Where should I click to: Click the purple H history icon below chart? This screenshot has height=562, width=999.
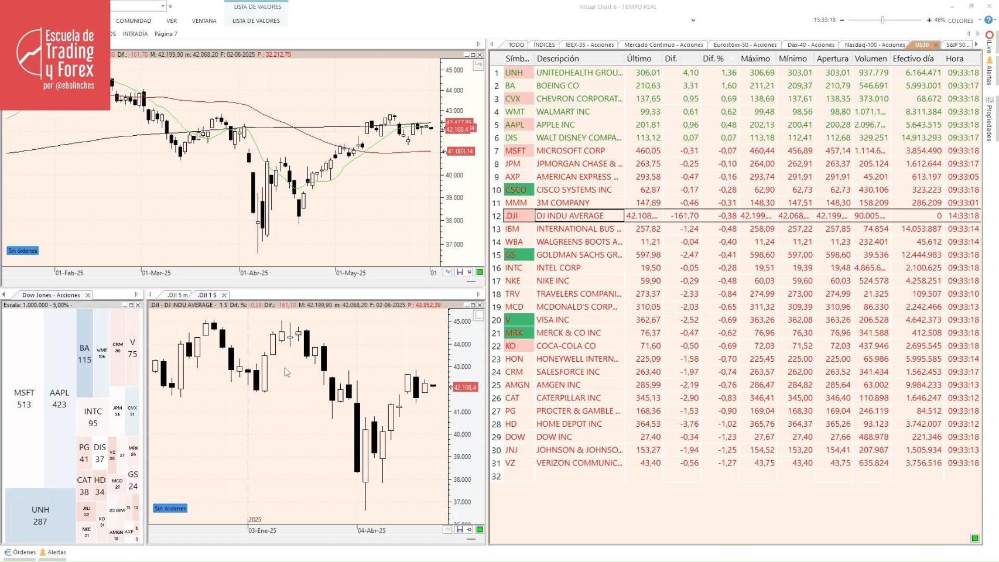click(x=461, y=272)
